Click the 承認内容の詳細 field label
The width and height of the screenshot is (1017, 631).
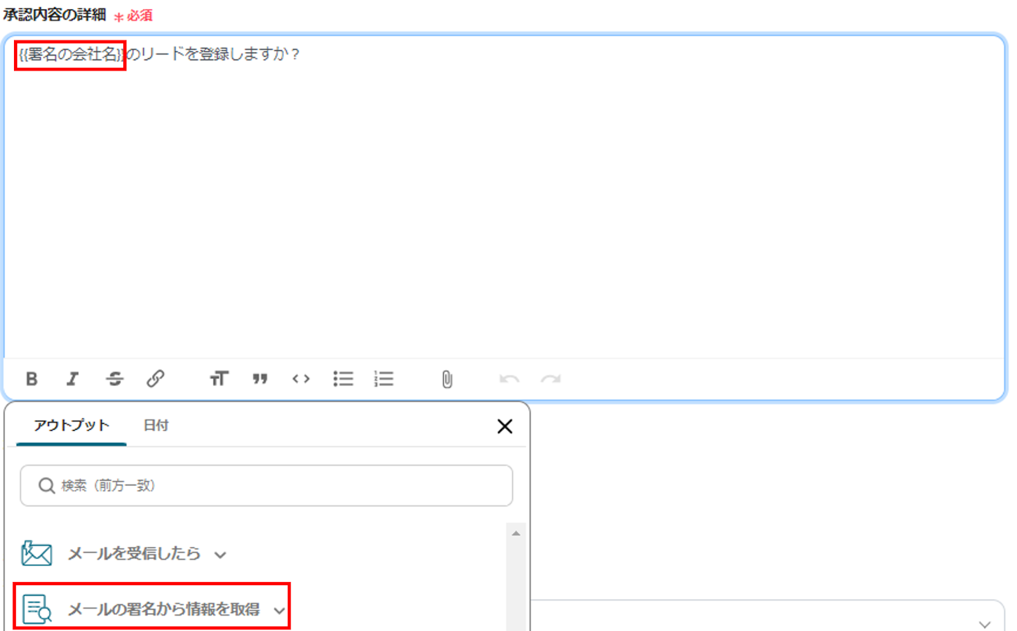(x=55, y=14)
